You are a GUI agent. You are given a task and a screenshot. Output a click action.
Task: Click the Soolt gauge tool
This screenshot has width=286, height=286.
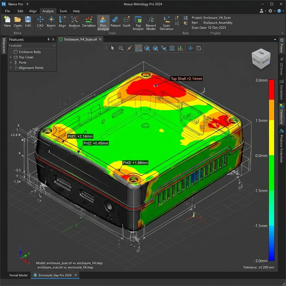[x=127, y=22]
